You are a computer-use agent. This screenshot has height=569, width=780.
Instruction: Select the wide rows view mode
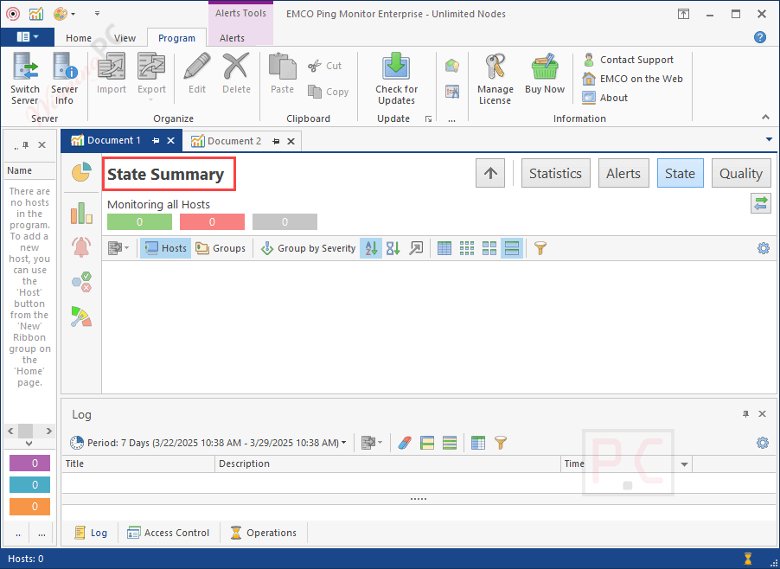(x=512, y=247)
